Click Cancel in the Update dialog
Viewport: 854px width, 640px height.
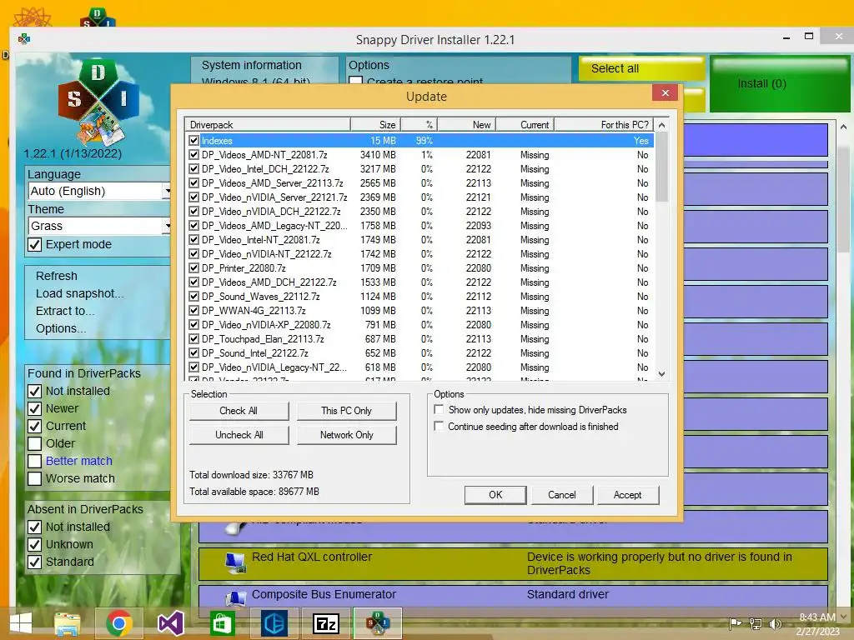coord(561,495)
